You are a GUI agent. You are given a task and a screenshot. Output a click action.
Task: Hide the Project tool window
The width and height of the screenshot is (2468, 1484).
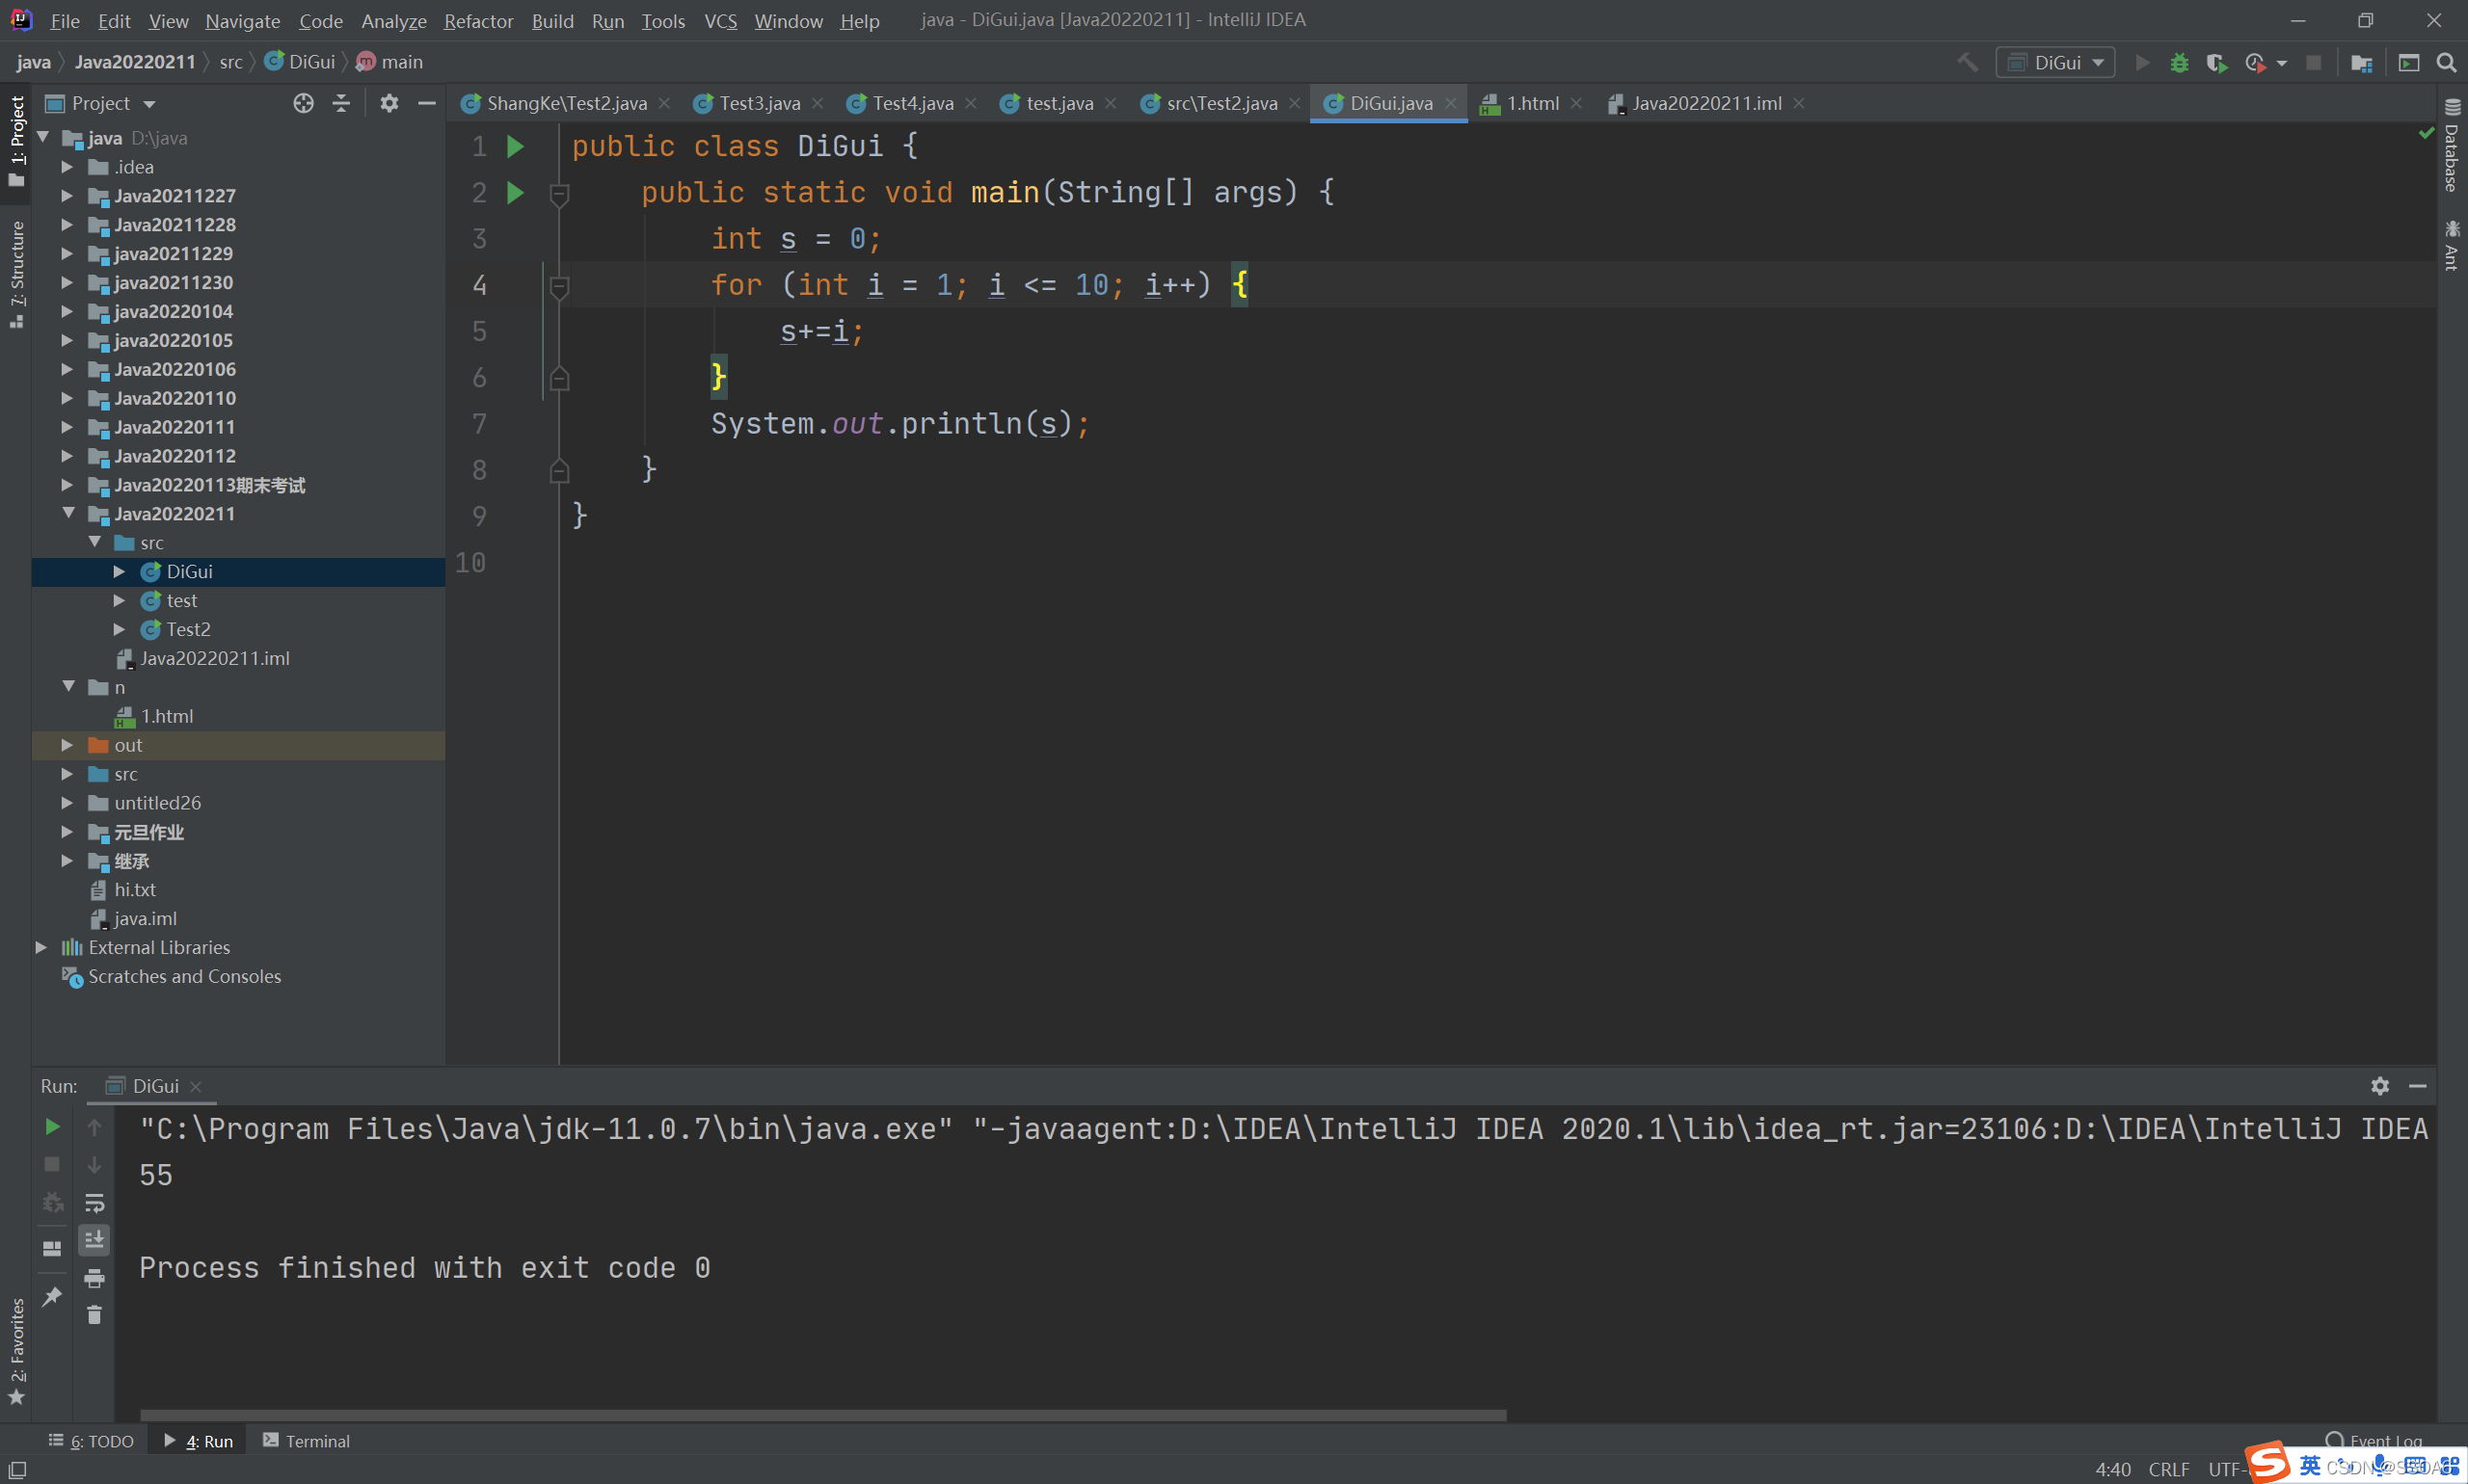click(426, 103)
